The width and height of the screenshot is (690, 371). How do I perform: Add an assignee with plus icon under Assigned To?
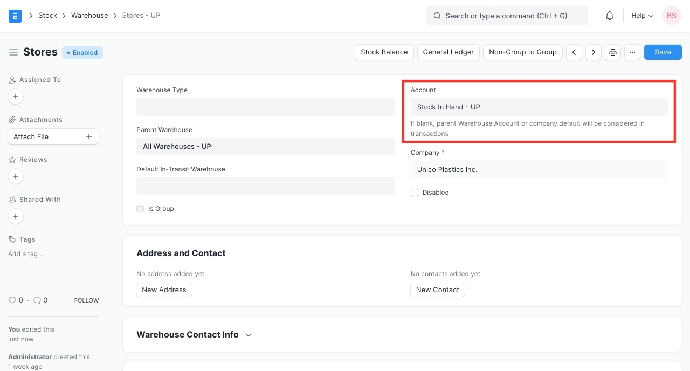point(16,97)
